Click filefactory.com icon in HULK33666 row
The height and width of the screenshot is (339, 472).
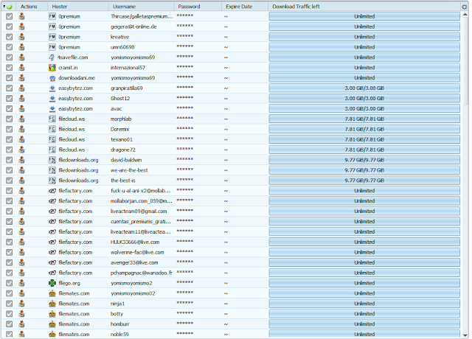(x=52, y=242)
